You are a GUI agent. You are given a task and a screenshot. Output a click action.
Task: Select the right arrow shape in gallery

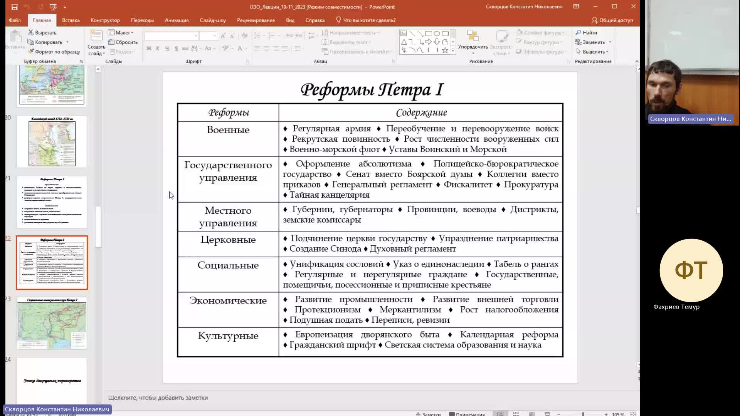click(x=429, y=42)
